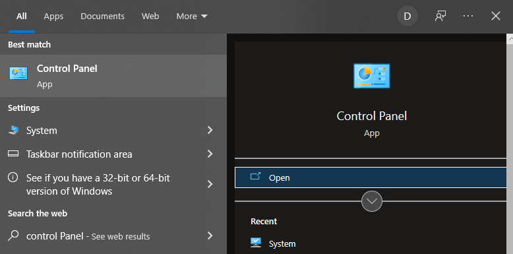513x254 pixels.
Task: Expand the 32-bit or 64-bit result arrow
Action: coord(210,184)
